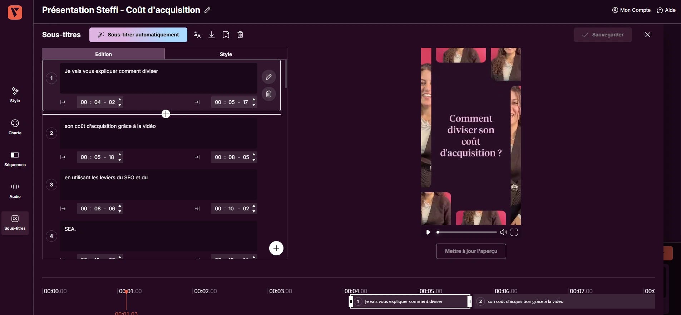Open the translate subtitles tool
Viewport: 681px width, 315px height.
point(197,35)
